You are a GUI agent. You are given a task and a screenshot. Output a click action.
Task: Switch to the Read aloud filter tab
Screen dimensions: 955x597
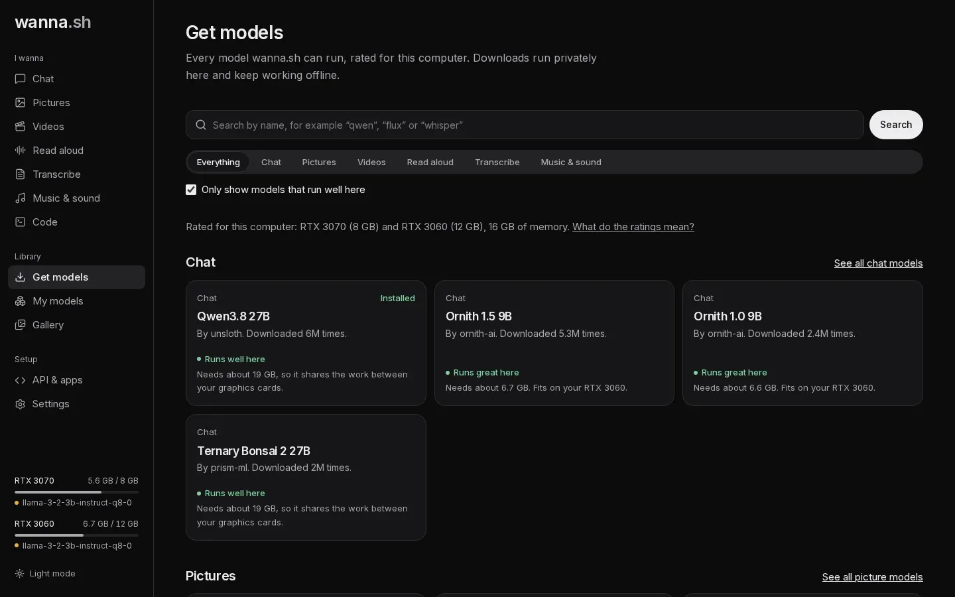[430, 162]
